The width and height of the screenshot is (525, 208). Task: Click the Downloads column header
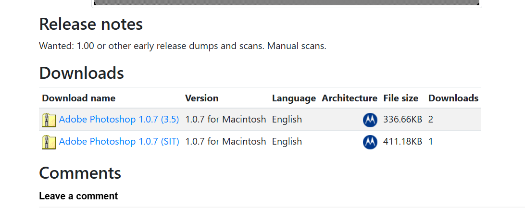(453, 98)
